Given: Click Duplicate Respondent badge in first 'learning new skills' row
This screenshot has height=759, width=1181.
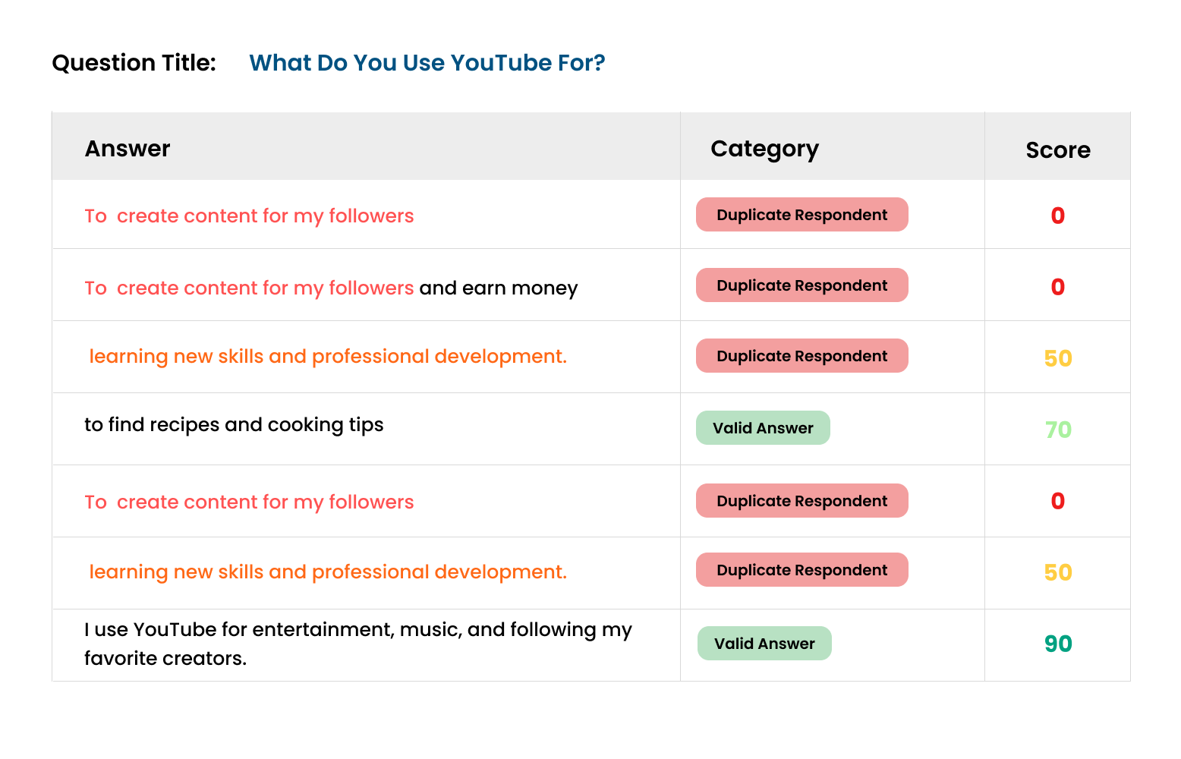Looking at the screenshot, I should click(x=802, y=356).
